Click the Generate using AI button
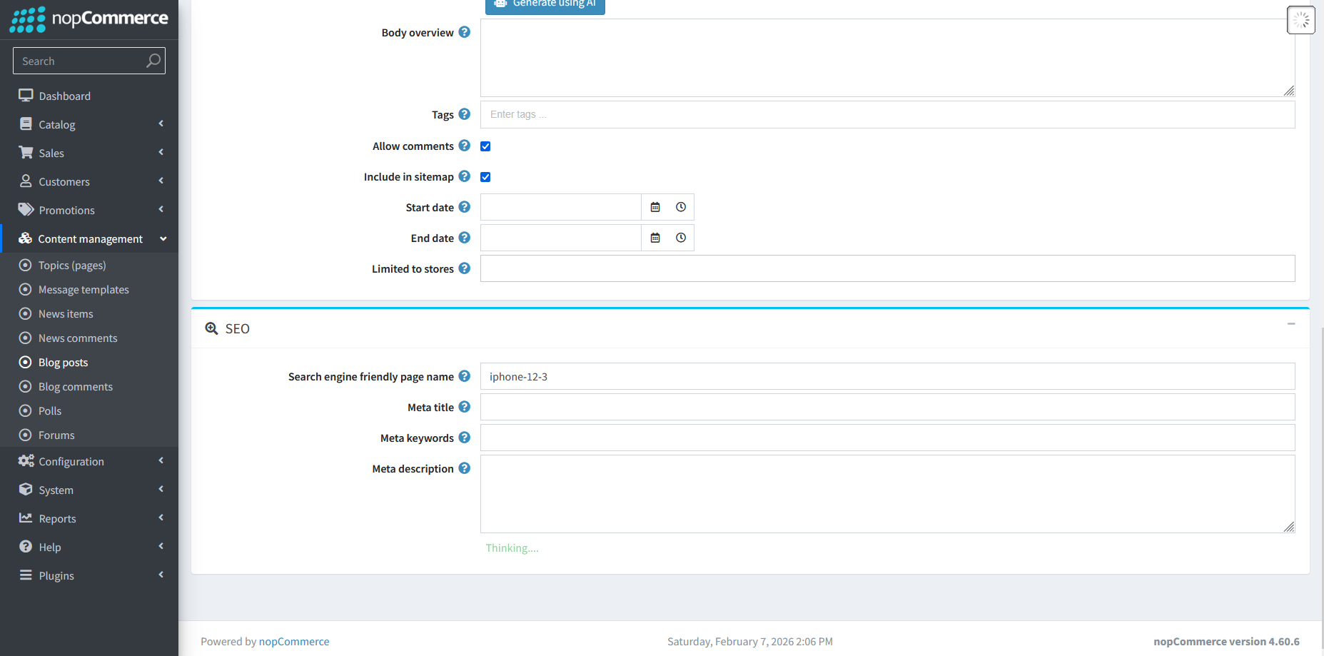1324x656 pixels. [x=545, y=4]
